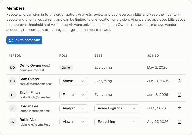The width and height of the screenshot is (192, 135).
Task: Click the DO avatar for Demo Owner
Action: click(x=13, y=68)
